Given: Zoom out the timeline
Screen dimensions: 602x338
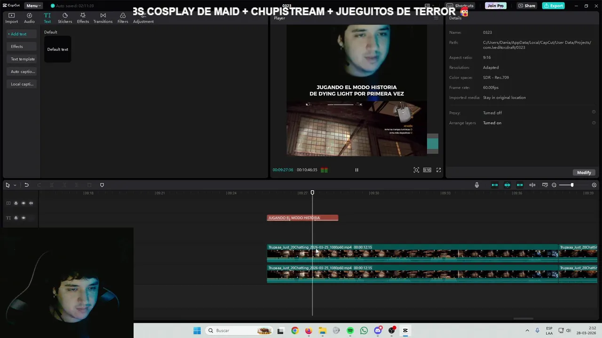Looking at the screenshot, I should pyautogui.click(x=554, y=185).
